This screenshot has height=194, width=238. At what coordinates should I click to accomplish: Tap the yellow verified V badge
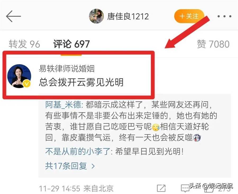coord(26,84)
